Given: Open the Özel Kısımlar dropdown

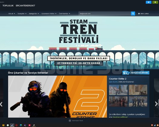Looking at the screenshot, I should point(65,14).
